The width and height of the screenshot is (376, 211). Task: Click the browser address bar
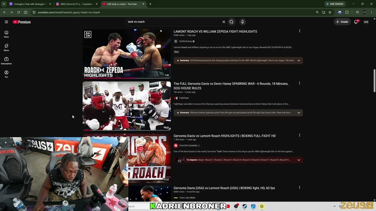click(173, 12)
